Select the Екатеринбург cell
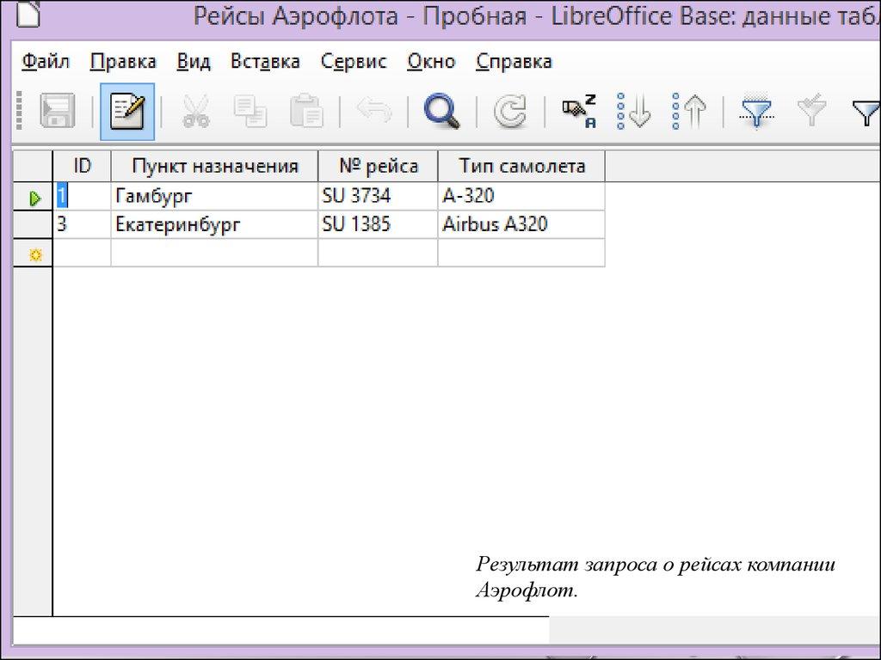Viewport: 881px width, 660px height. click(214, 225)
